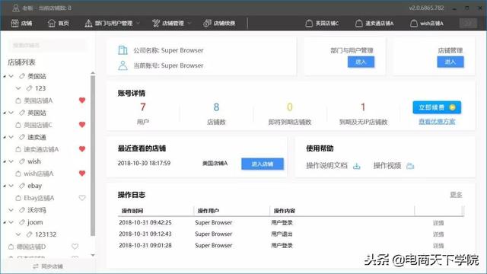Favorite 德国店铺D with heart outline
The width and height of the screenshot is (487, 274).
pos(75,247)
